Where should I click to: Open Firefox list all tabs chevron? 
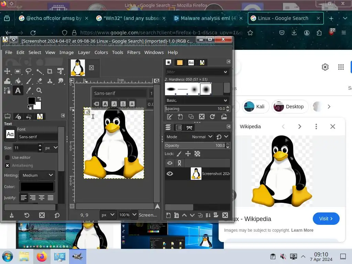(x=345, y=19)
